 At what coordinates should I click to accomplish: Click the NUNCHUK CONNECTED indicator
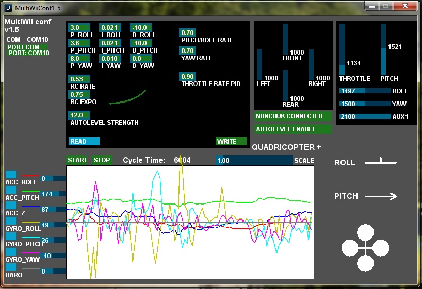point(293,116)
